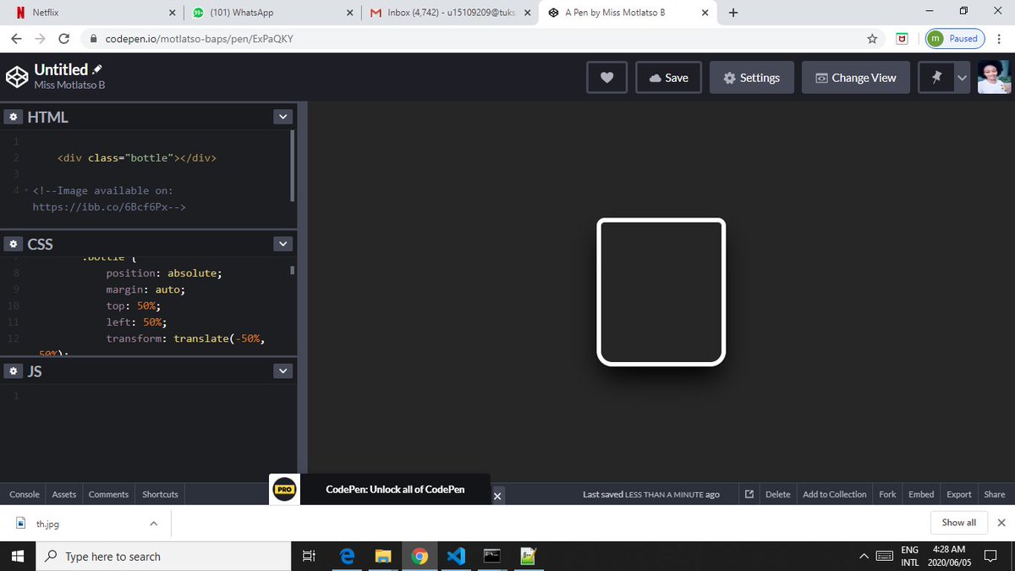The height and width of the screenshot is (571, 1015).
Task: Expand th.jpg download options arrow
Action: coord(153,524)
